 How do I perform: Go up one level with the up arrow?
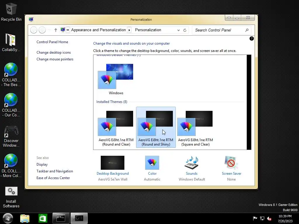pos(56,30)
